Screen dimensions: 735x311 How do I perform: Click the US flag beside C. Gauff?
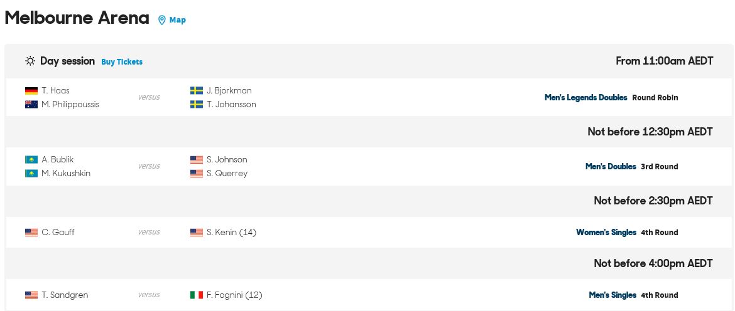[x=31, y=233]
